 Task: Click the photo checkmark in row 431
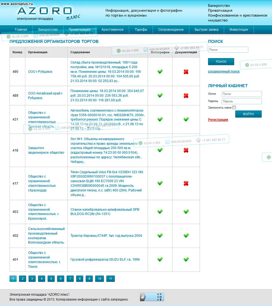click(160, 119)
